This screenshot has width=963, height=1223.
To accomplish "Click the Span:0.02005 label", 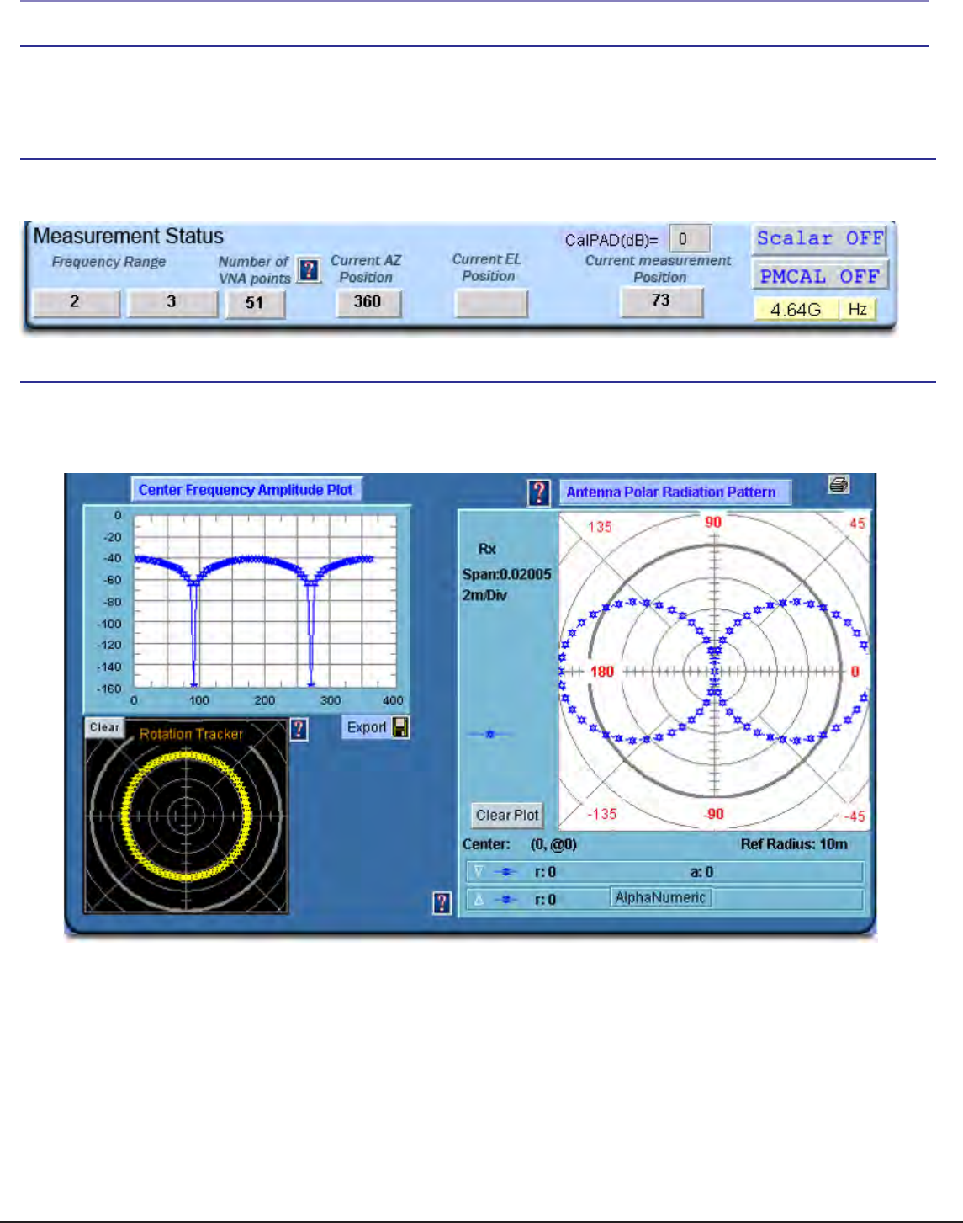I will pos(506,575).
